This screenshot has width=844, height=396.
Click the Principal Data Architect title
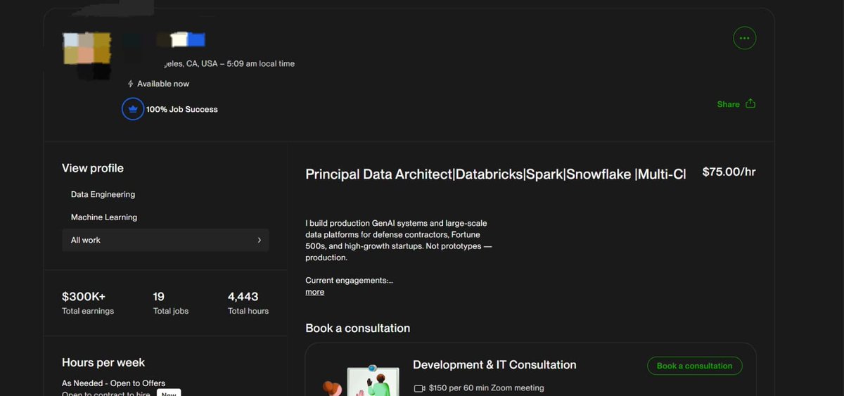[x=496, y=174]
